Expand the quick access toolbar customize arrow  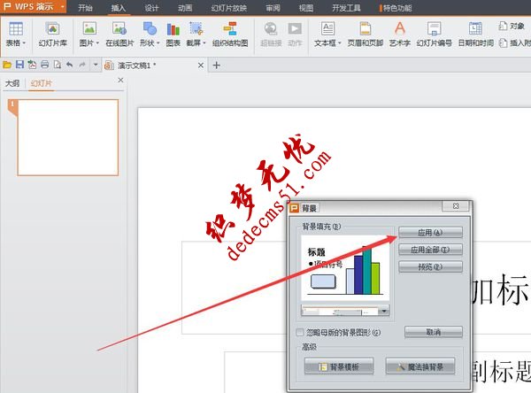coord(96,65)
